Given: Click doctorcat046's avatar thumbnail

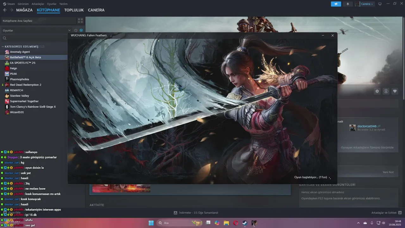Looking at the screenshot, I should pos(352,128).
